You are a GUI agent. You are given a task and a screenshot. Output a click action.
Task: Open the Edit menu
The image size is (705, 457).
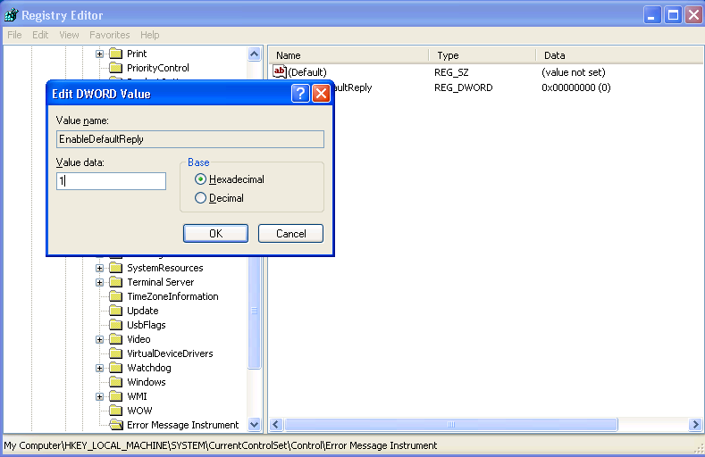tap(40, 35)
